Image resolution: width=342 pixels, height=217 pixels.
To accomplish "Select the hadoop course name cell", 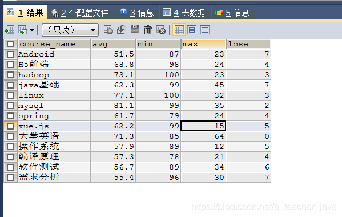I will (x=54, y=75).
